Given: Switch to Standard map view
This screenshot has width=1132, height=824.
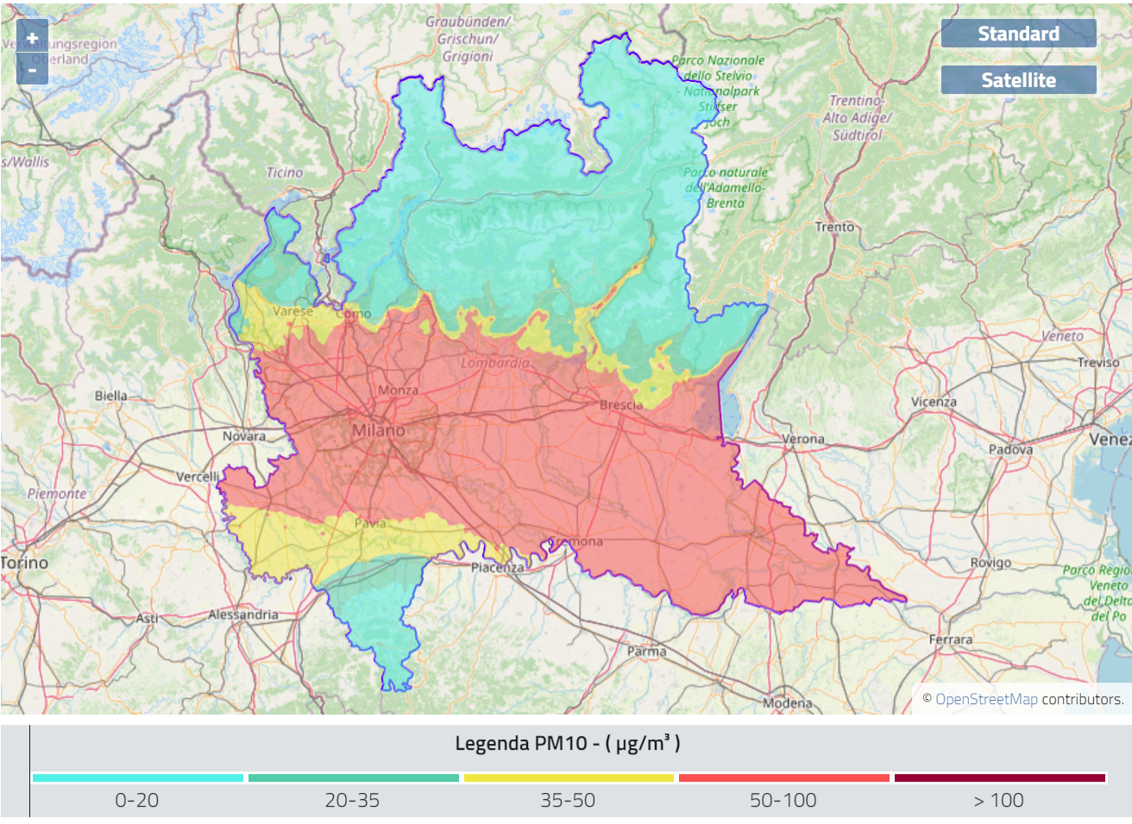Looking at the screenshot, I should pos(1018,34).
